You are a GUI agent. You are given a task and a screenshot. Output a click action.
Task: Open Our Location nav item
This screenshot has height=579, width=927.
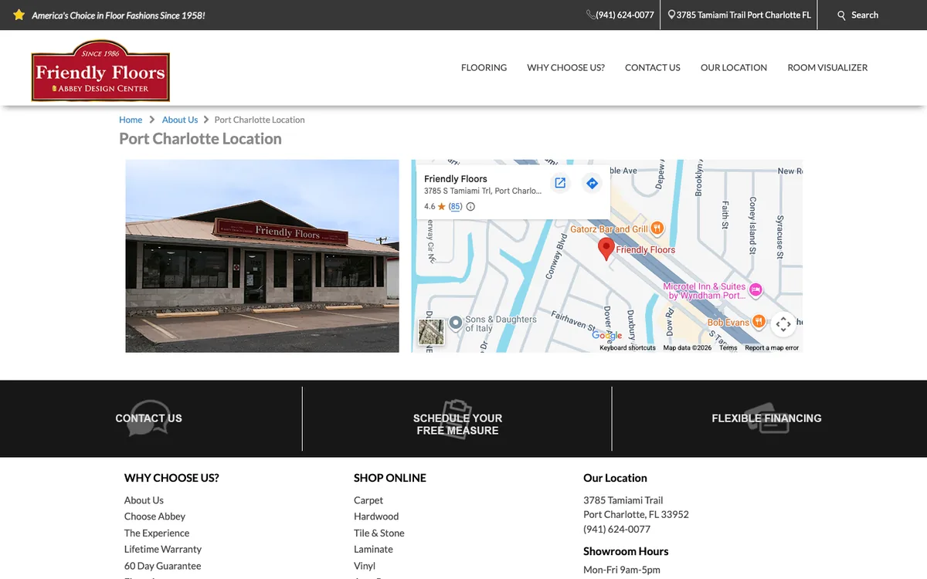click(x=734, y=67)
